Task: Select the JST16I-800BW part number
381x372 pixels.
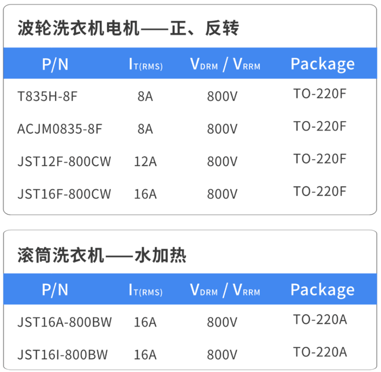Action: (62, 355)
